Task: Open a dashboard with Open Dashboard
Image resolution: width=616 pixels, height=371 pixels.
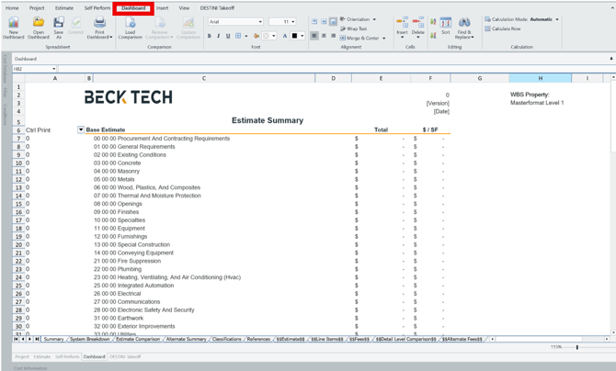Action: point(39,23)
